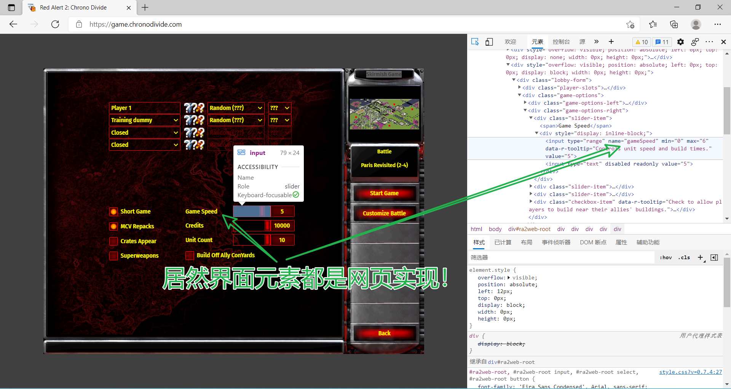The image size is (731, 389).
Task: Click the 筛选器 styles filter field
Action: click(x=560, y=258)
